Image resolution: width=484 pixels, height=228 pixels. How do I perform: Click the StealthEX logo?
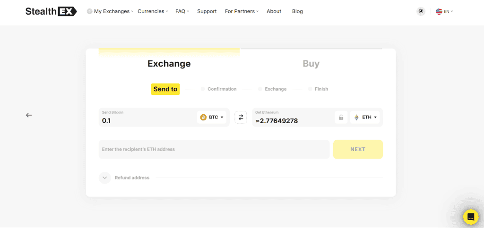pos(51,11)
